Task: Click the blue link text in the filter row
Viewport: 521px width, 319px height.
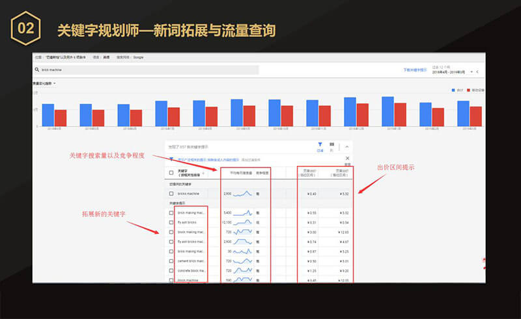Action: (208, 160)
